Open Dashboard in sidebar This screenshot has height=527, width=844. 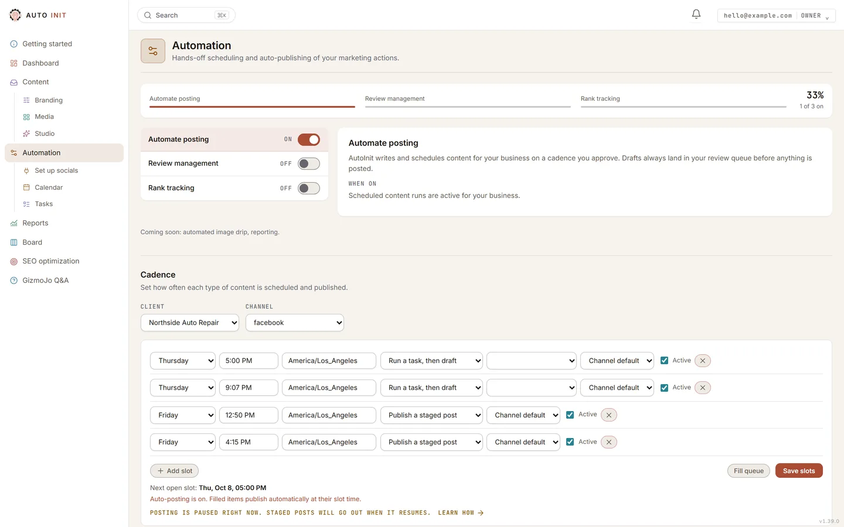tap(64, 63)
